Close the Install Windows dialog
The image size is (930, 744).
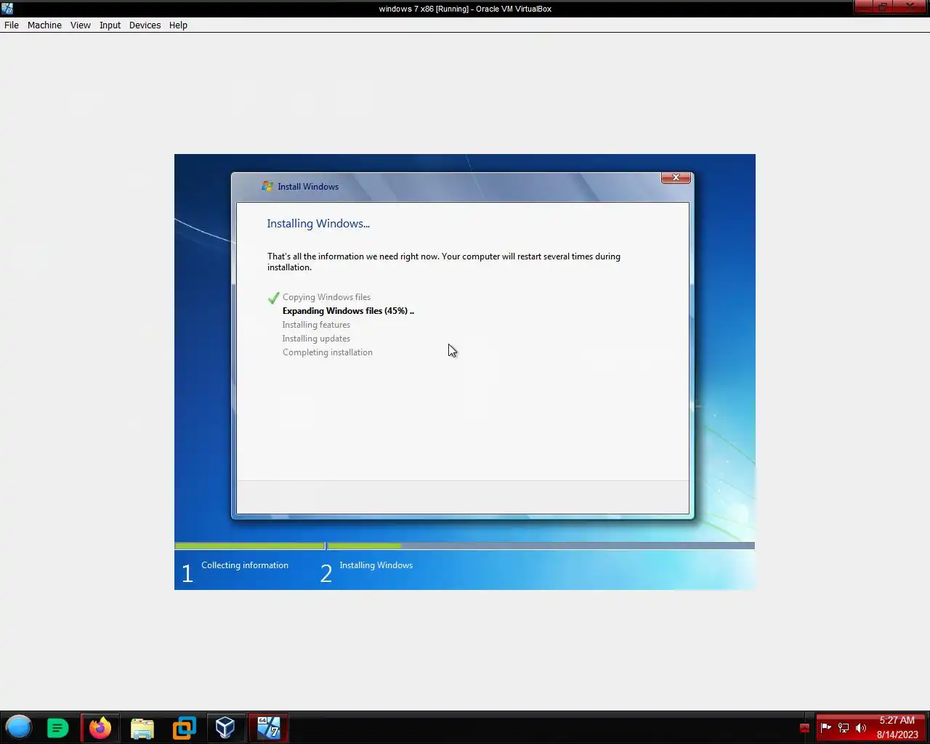pyautogui.click(x=676, y=177)
